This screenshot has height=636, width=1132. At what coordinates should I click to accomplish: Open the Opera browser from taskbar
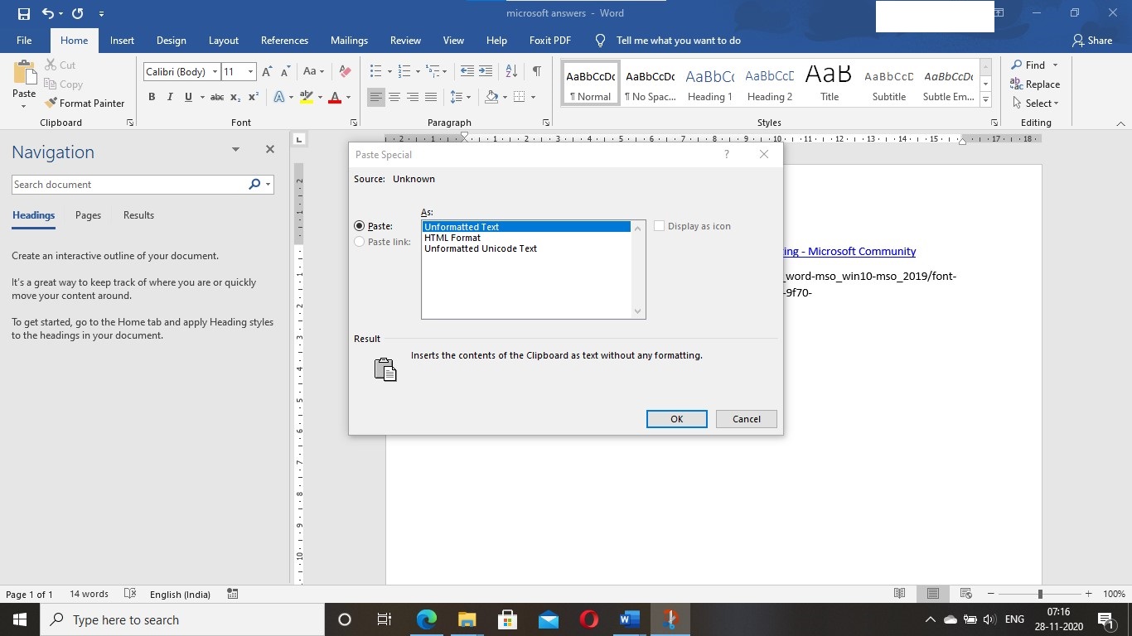coord(589,619)
